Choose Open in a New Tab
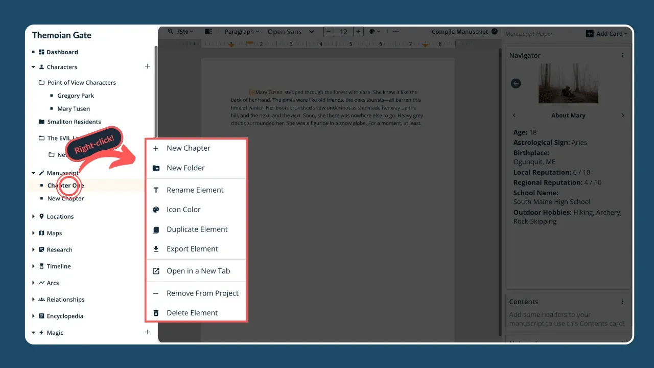The height and width of the screenshot is (368, 654). point(198,271)
